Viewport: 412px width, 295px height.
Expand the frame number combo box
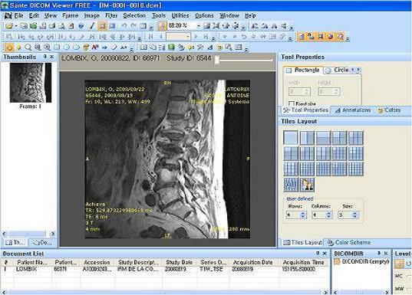click(188, 37)
